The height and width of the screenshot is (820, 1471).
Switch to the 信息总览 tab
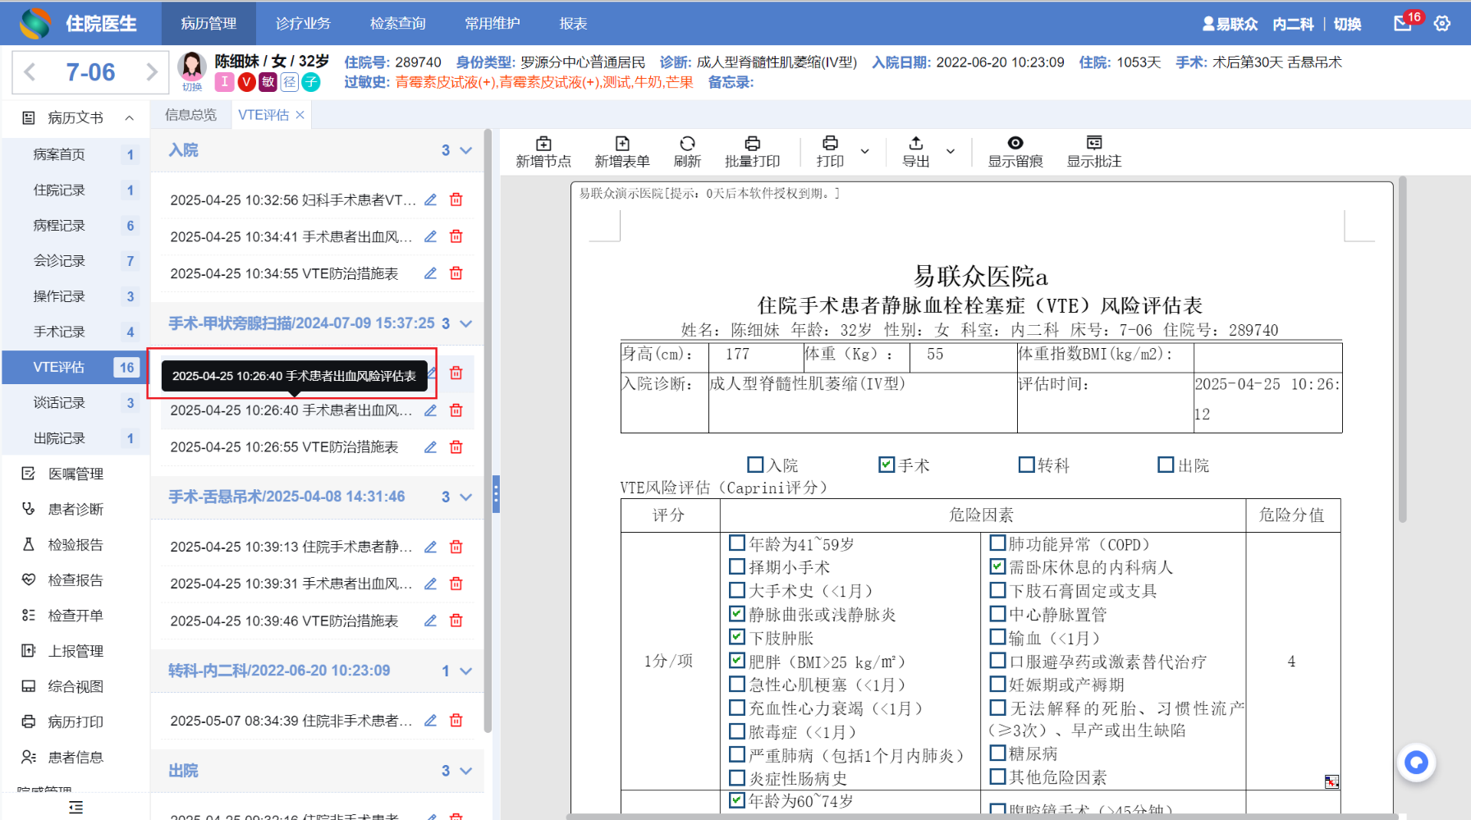point(190,115)
